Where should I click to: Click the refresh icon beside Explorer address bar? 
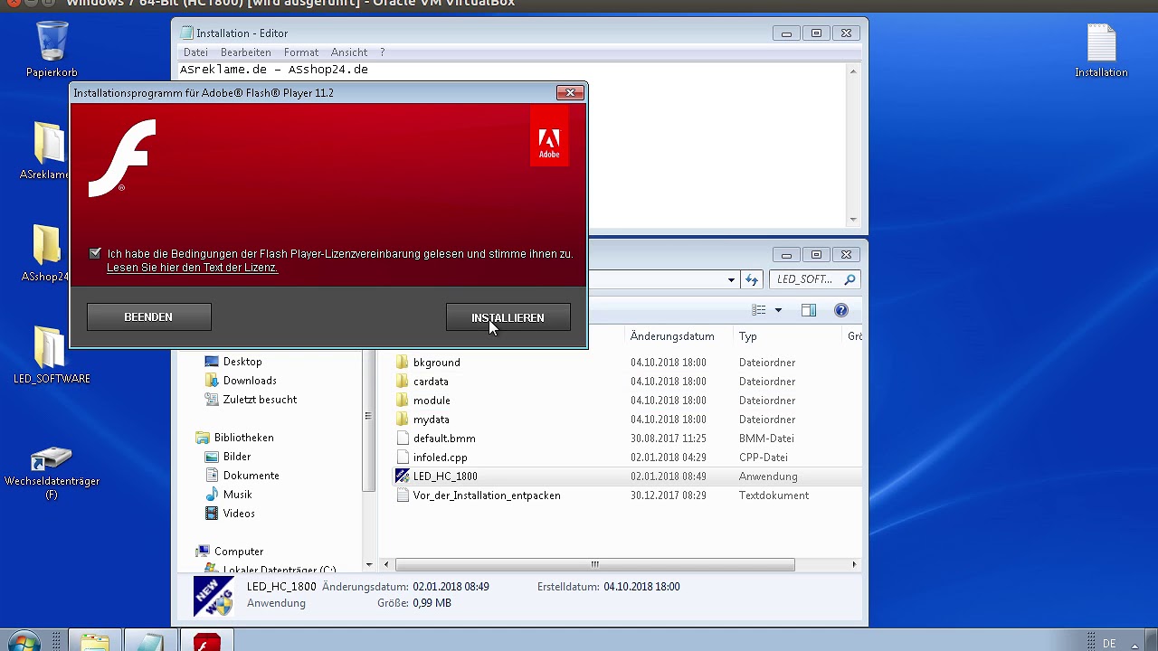tap(752, 280)
